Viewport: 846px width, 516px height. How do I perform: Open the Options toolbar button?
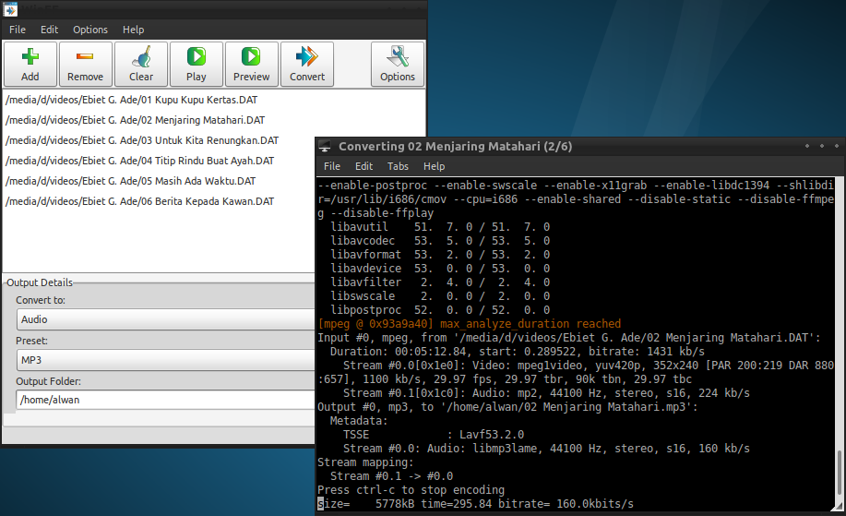coord(398,65)
